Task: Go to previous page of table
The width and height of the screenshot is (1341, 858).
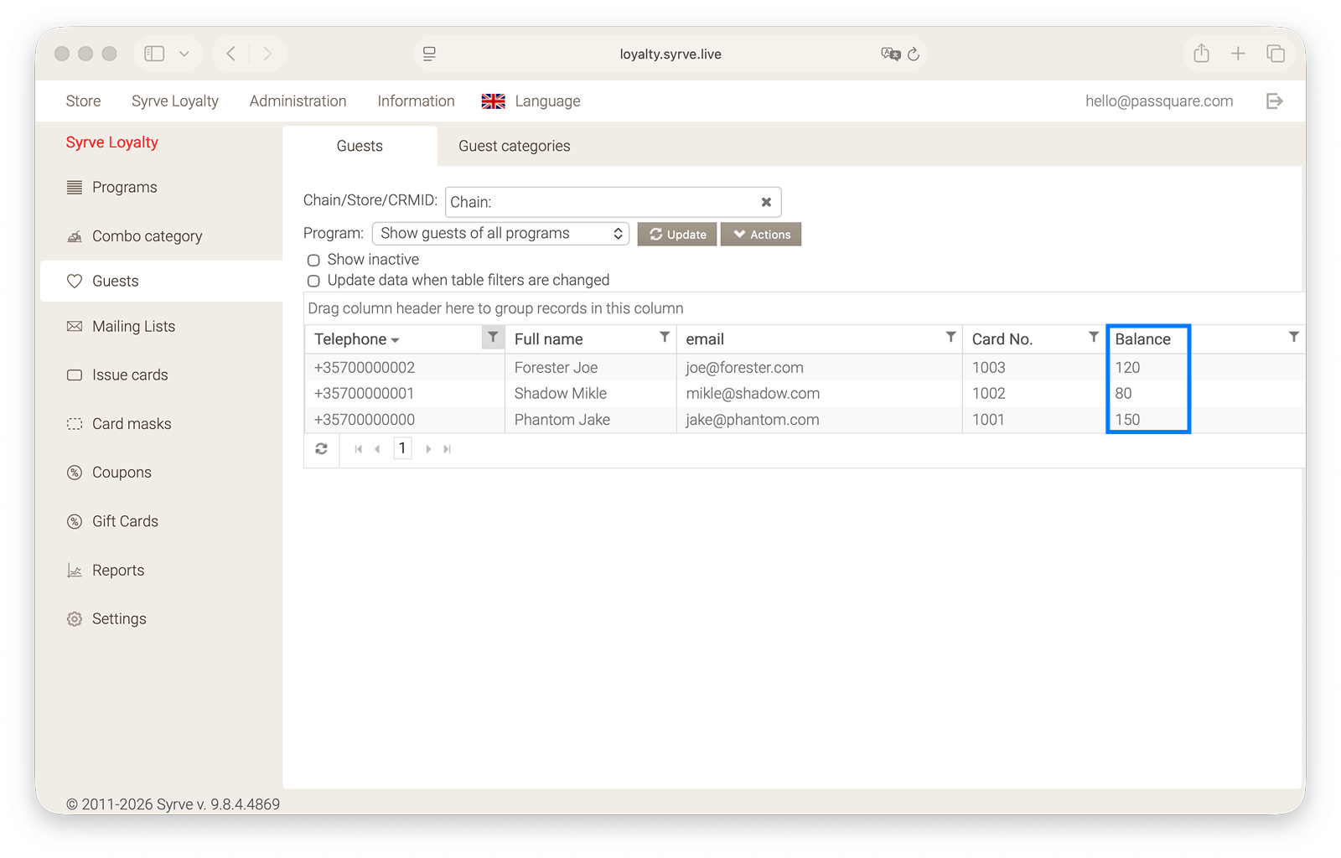Action: coord(377,449)
